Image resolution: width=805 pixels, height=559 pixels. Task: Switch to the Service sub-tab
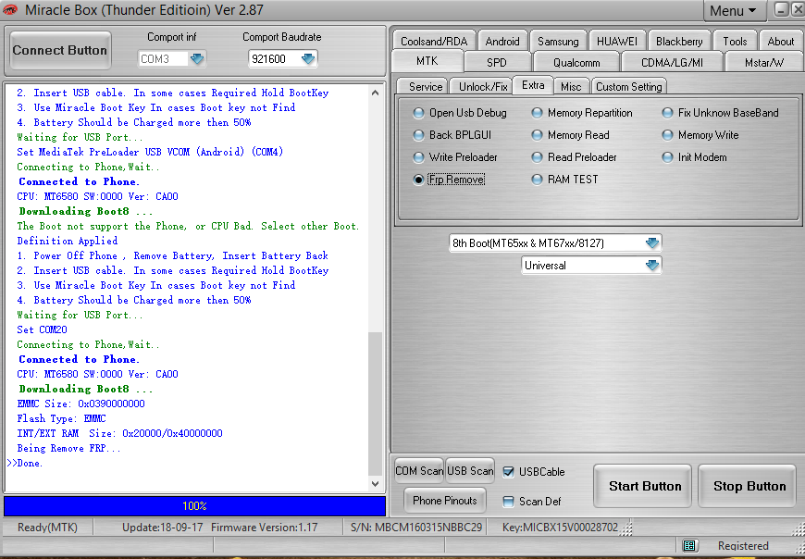(425, 86)
